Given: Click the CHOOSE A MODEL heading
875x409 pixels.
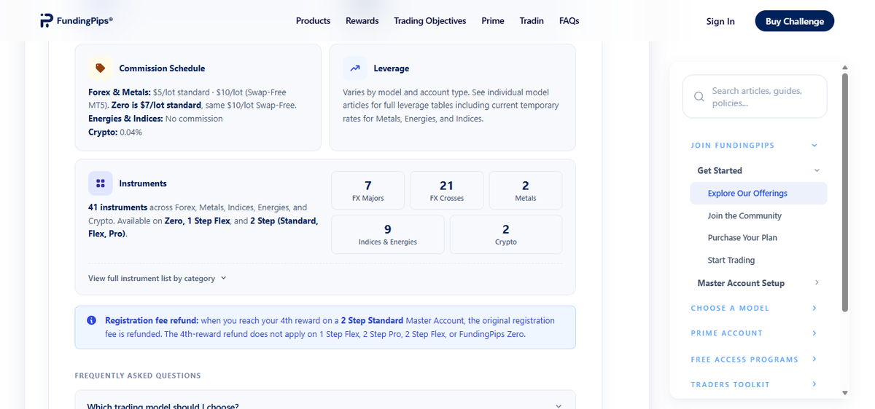Looking at the screenshot, I should [730, 308].
